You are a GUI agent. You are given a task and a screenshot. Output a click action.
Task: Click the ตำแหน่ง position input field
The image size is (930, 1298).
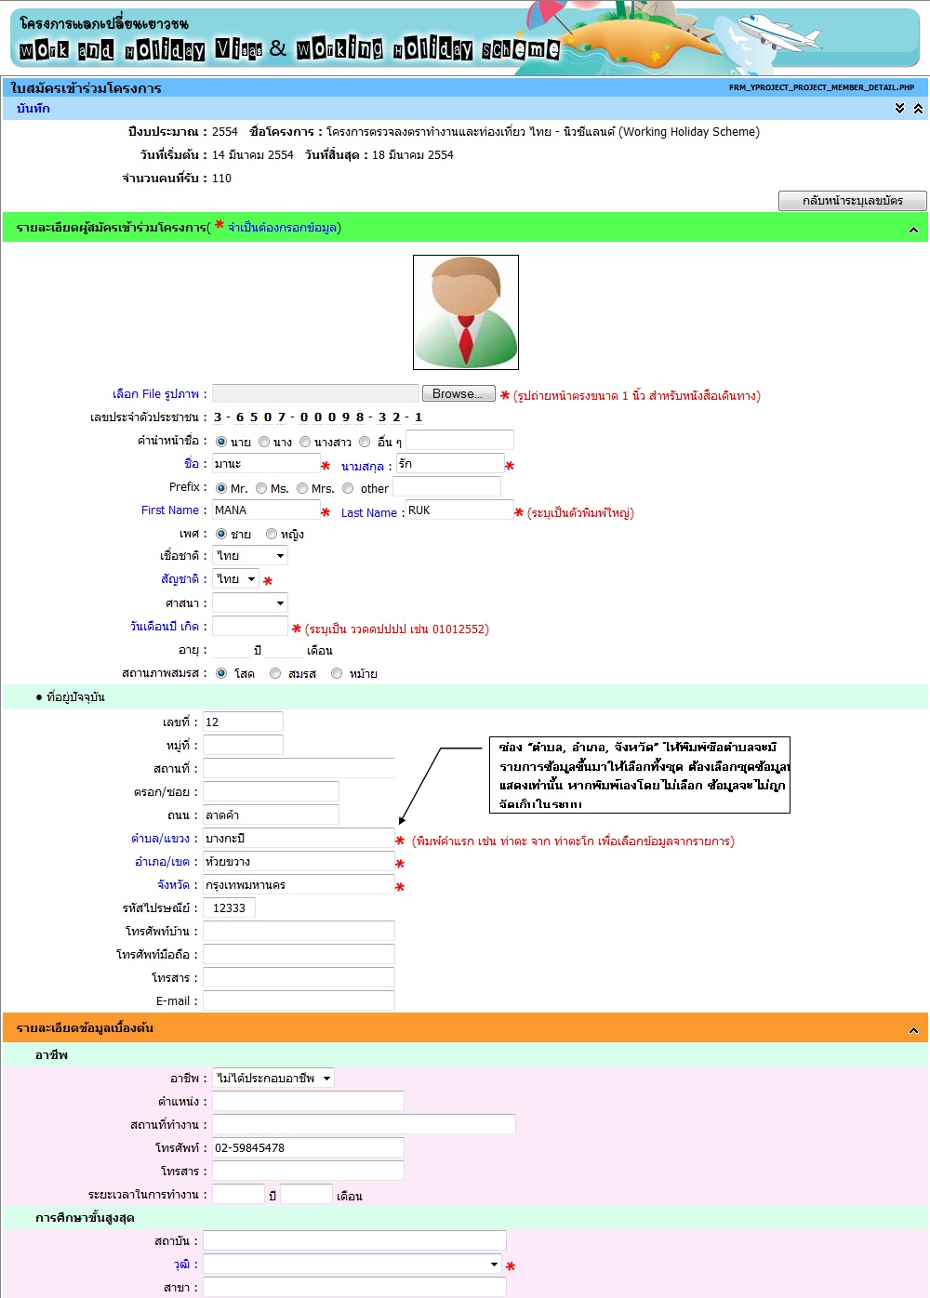click(x=308, y=1101)
